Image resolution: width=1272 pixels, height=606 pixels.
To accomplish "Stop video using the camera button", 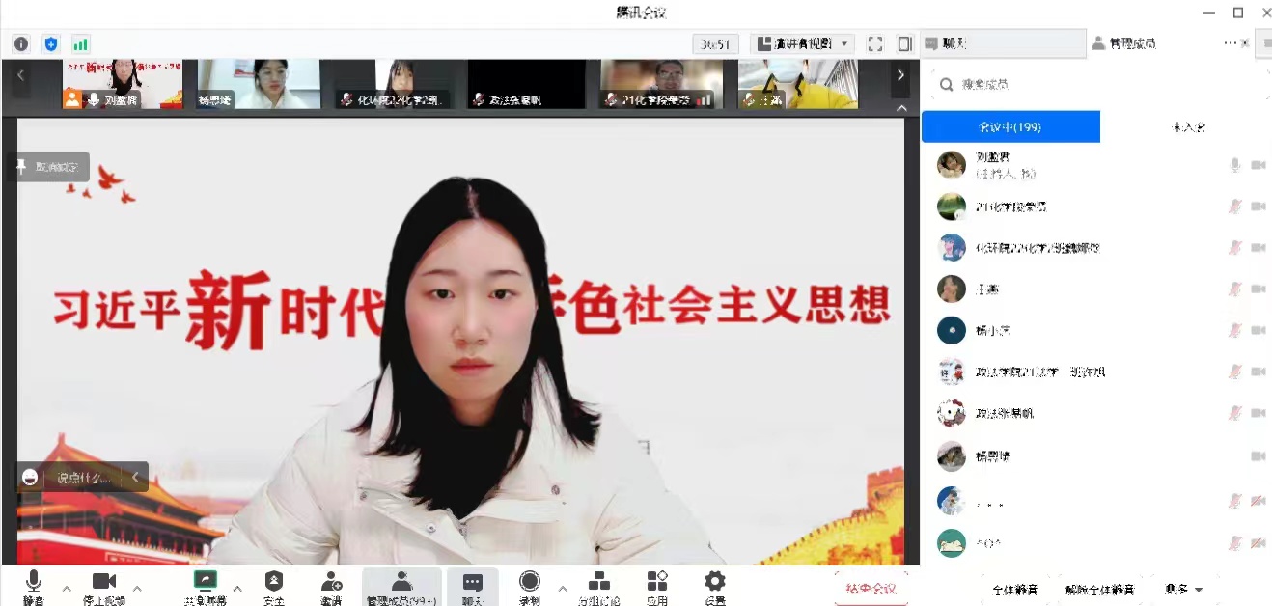I will (x=103, y=582).
